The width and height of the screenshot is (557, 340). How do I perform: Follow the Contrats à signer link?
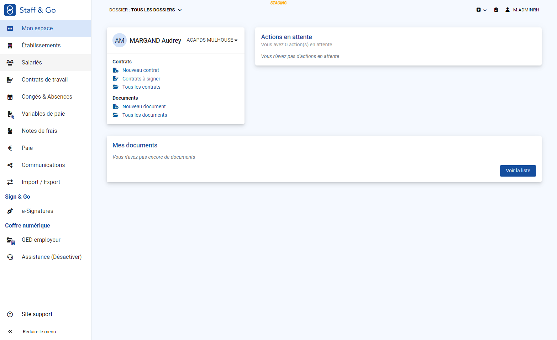point(141,79)
